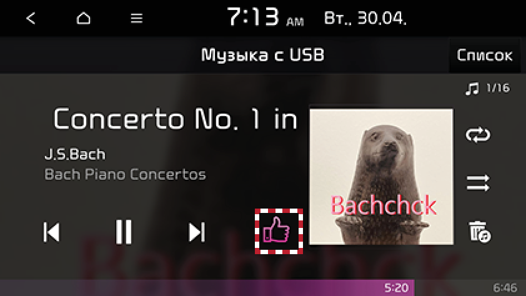Image resolution: width=526 pixels, height=296 pixels.
Task: Tap the 7:13 AM clock
Action: [265, 17]
